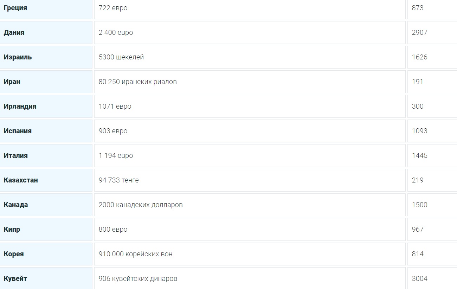Click the '94 733 тенге' amount
Screen dimensions: 457x289
coord(119,180)
